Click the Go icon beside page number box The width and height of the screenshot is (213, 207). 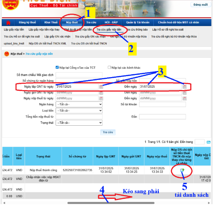(x=208, y=142)
